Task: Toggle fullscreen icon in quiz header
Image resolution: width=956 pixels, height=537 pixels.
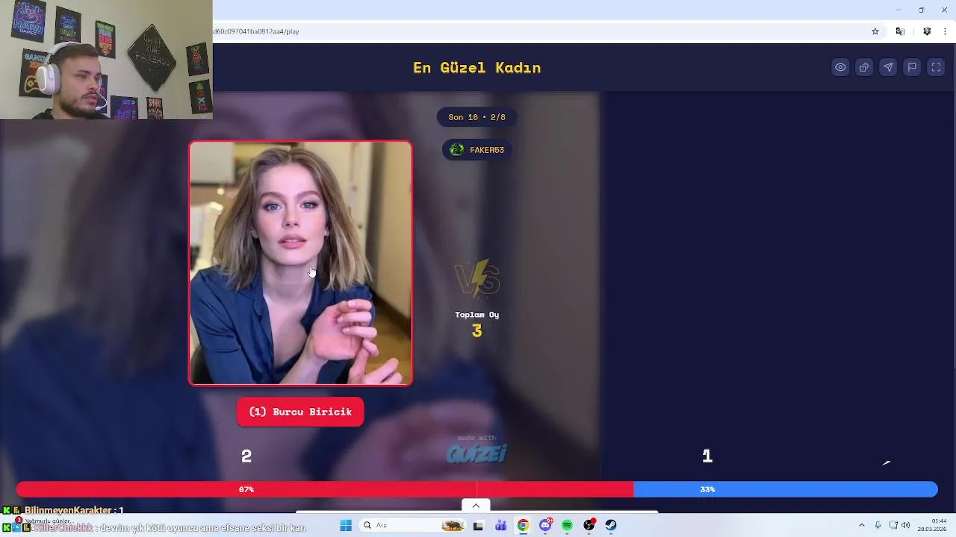Action: pos(936,67)
